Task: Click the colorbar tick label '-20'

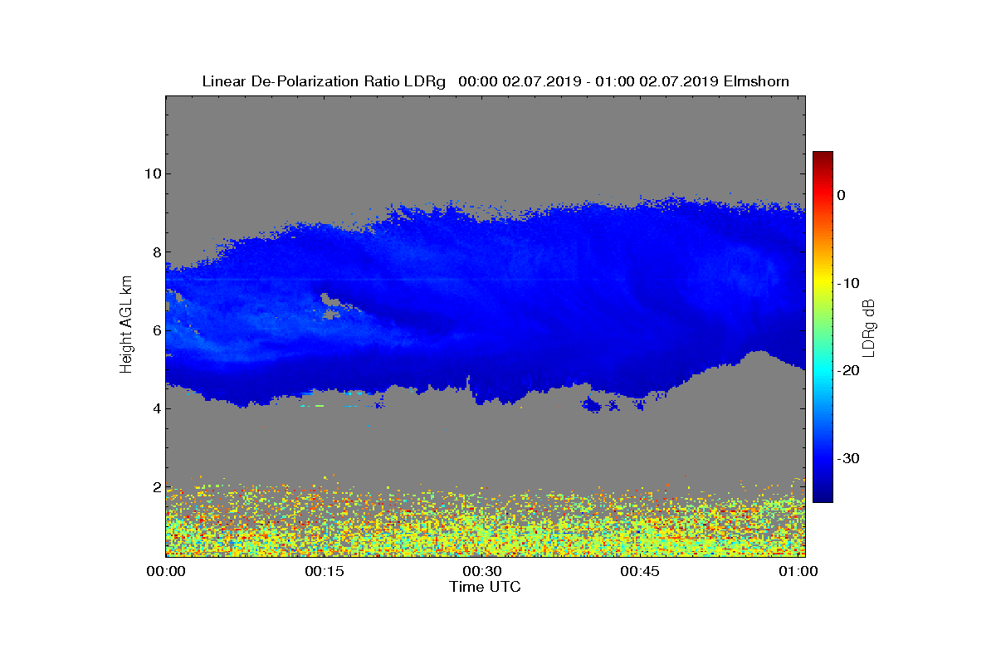Action: (x=847, y=371)
